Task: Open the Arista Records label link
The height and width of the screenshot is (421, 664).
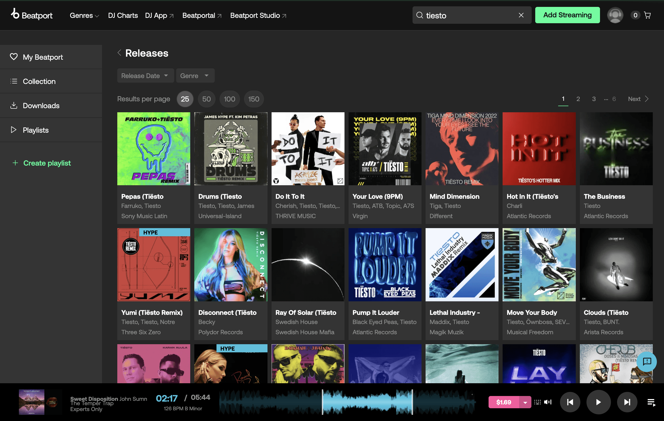Action: (604, 332)
